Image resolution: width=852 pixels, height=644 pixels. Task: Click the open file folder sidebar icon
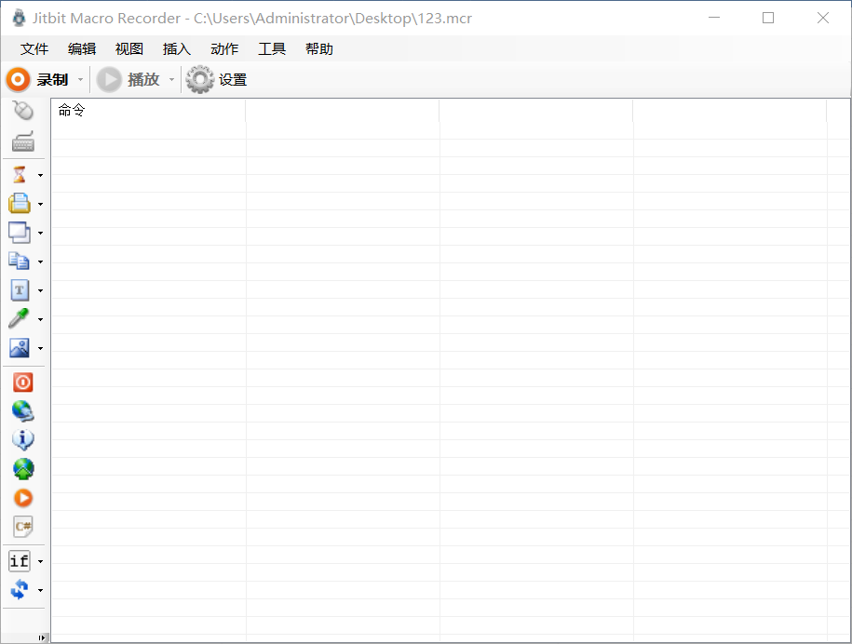(x=20, y=203)
